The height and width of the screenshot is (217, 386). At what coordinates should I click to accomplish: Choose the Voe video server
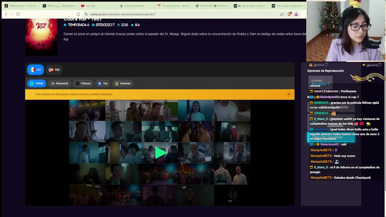point(103,83)
